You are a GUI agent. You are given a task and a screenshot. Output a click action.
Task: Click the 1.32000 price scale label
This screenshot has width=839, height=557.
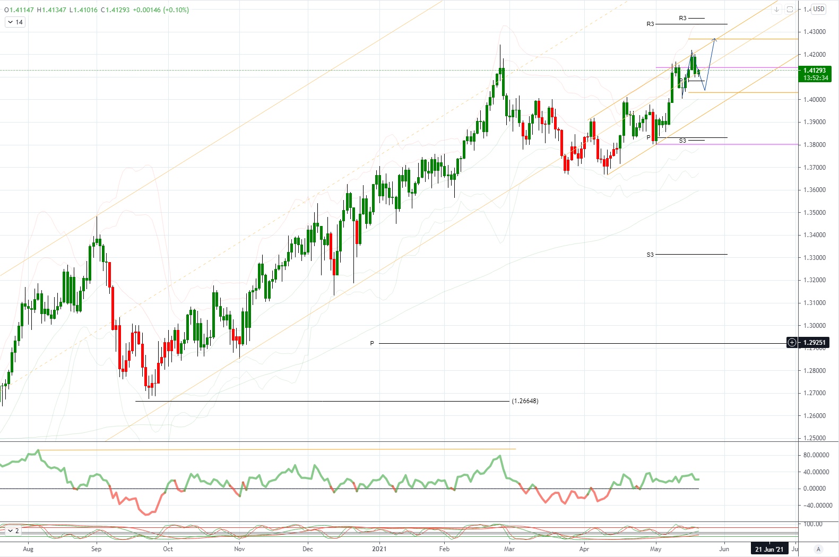coord(815,280)
